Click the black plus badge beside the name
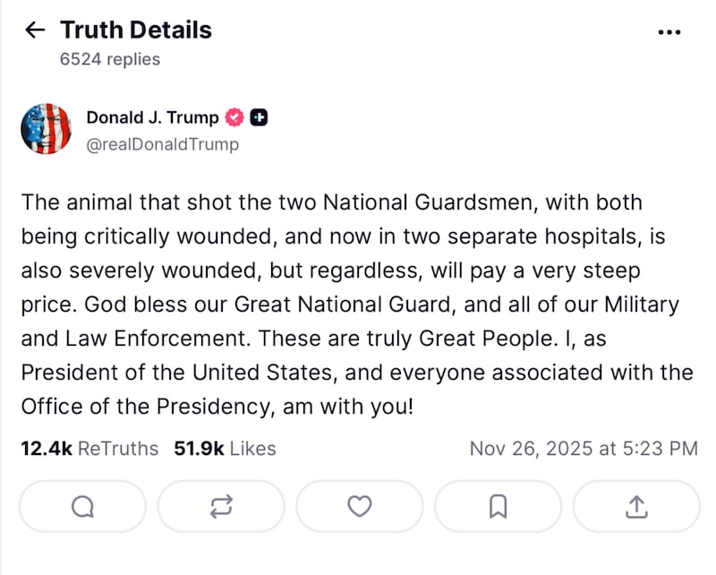 click(259, 117)
